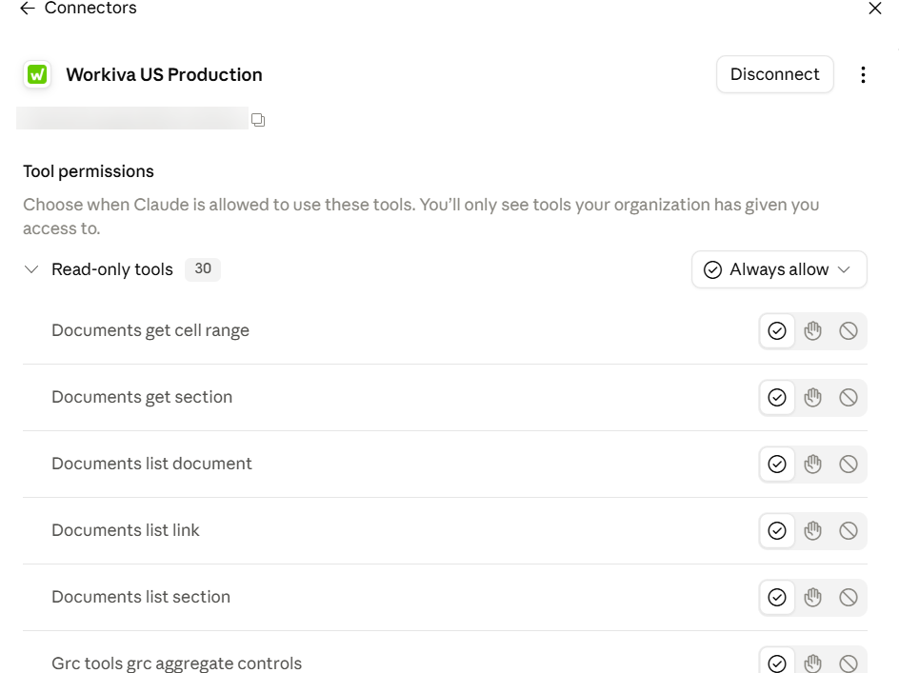Always allow Grc tools grc aggregate controls
The height and width of the screenshot is (673, 899).
click(x=777, y=663)
